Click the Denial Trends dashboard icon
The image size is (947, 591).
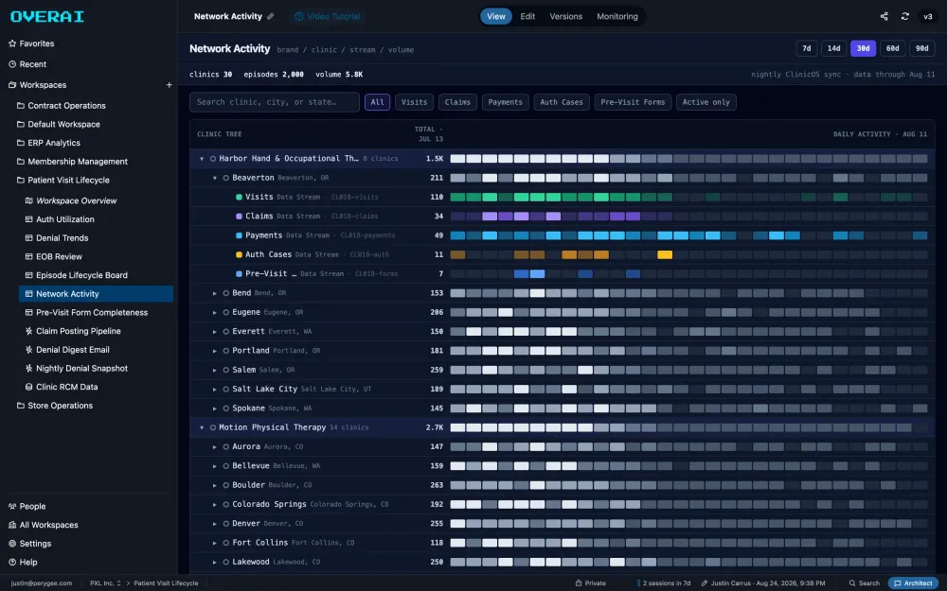click(x=29, y=238)
